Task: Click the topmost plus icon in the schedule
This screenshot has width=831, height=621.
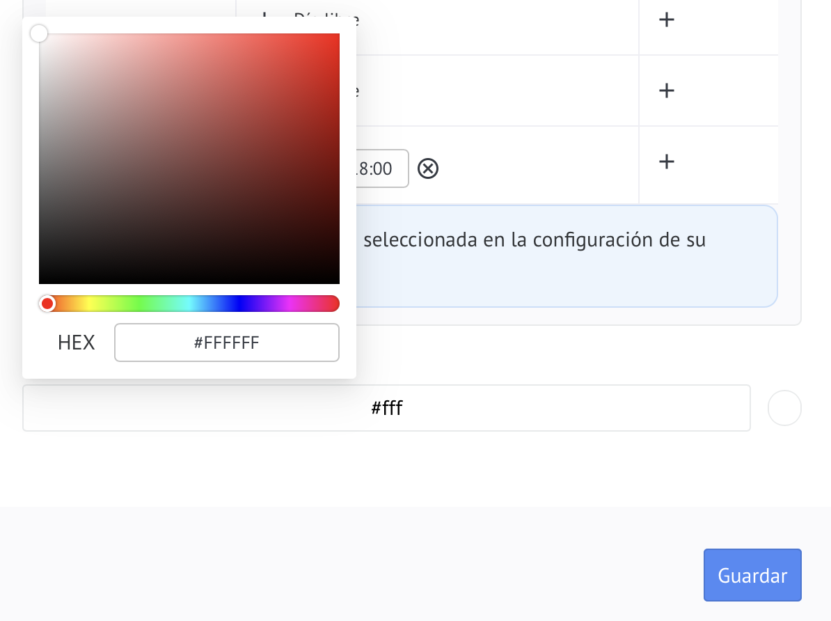Action: click(666, 19)
